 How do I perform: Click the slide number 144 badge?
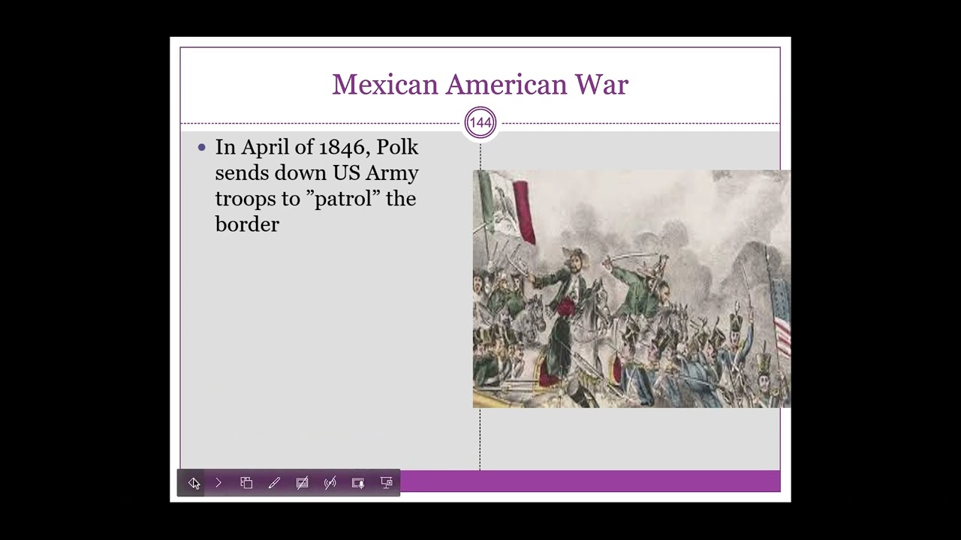pos(480,123)
